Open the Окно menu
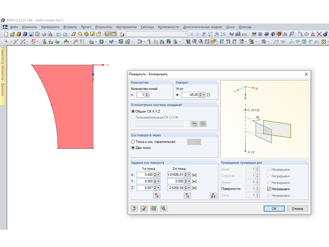This screenshot has width=329, height=247. (x=230, y=27)
